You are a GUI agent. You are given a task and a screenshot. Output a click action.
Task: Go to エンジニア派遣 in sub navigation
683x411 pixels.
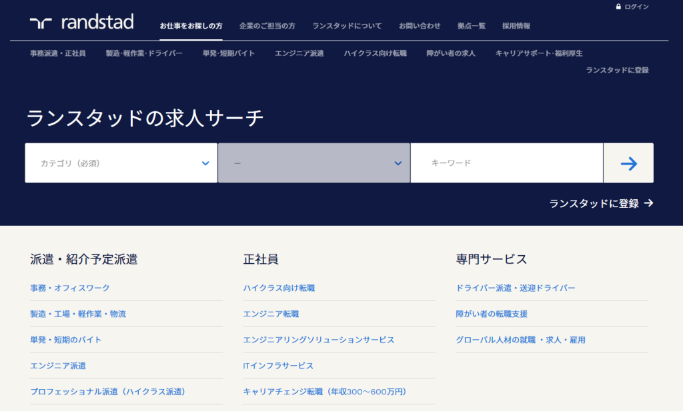tap(299, 53)
